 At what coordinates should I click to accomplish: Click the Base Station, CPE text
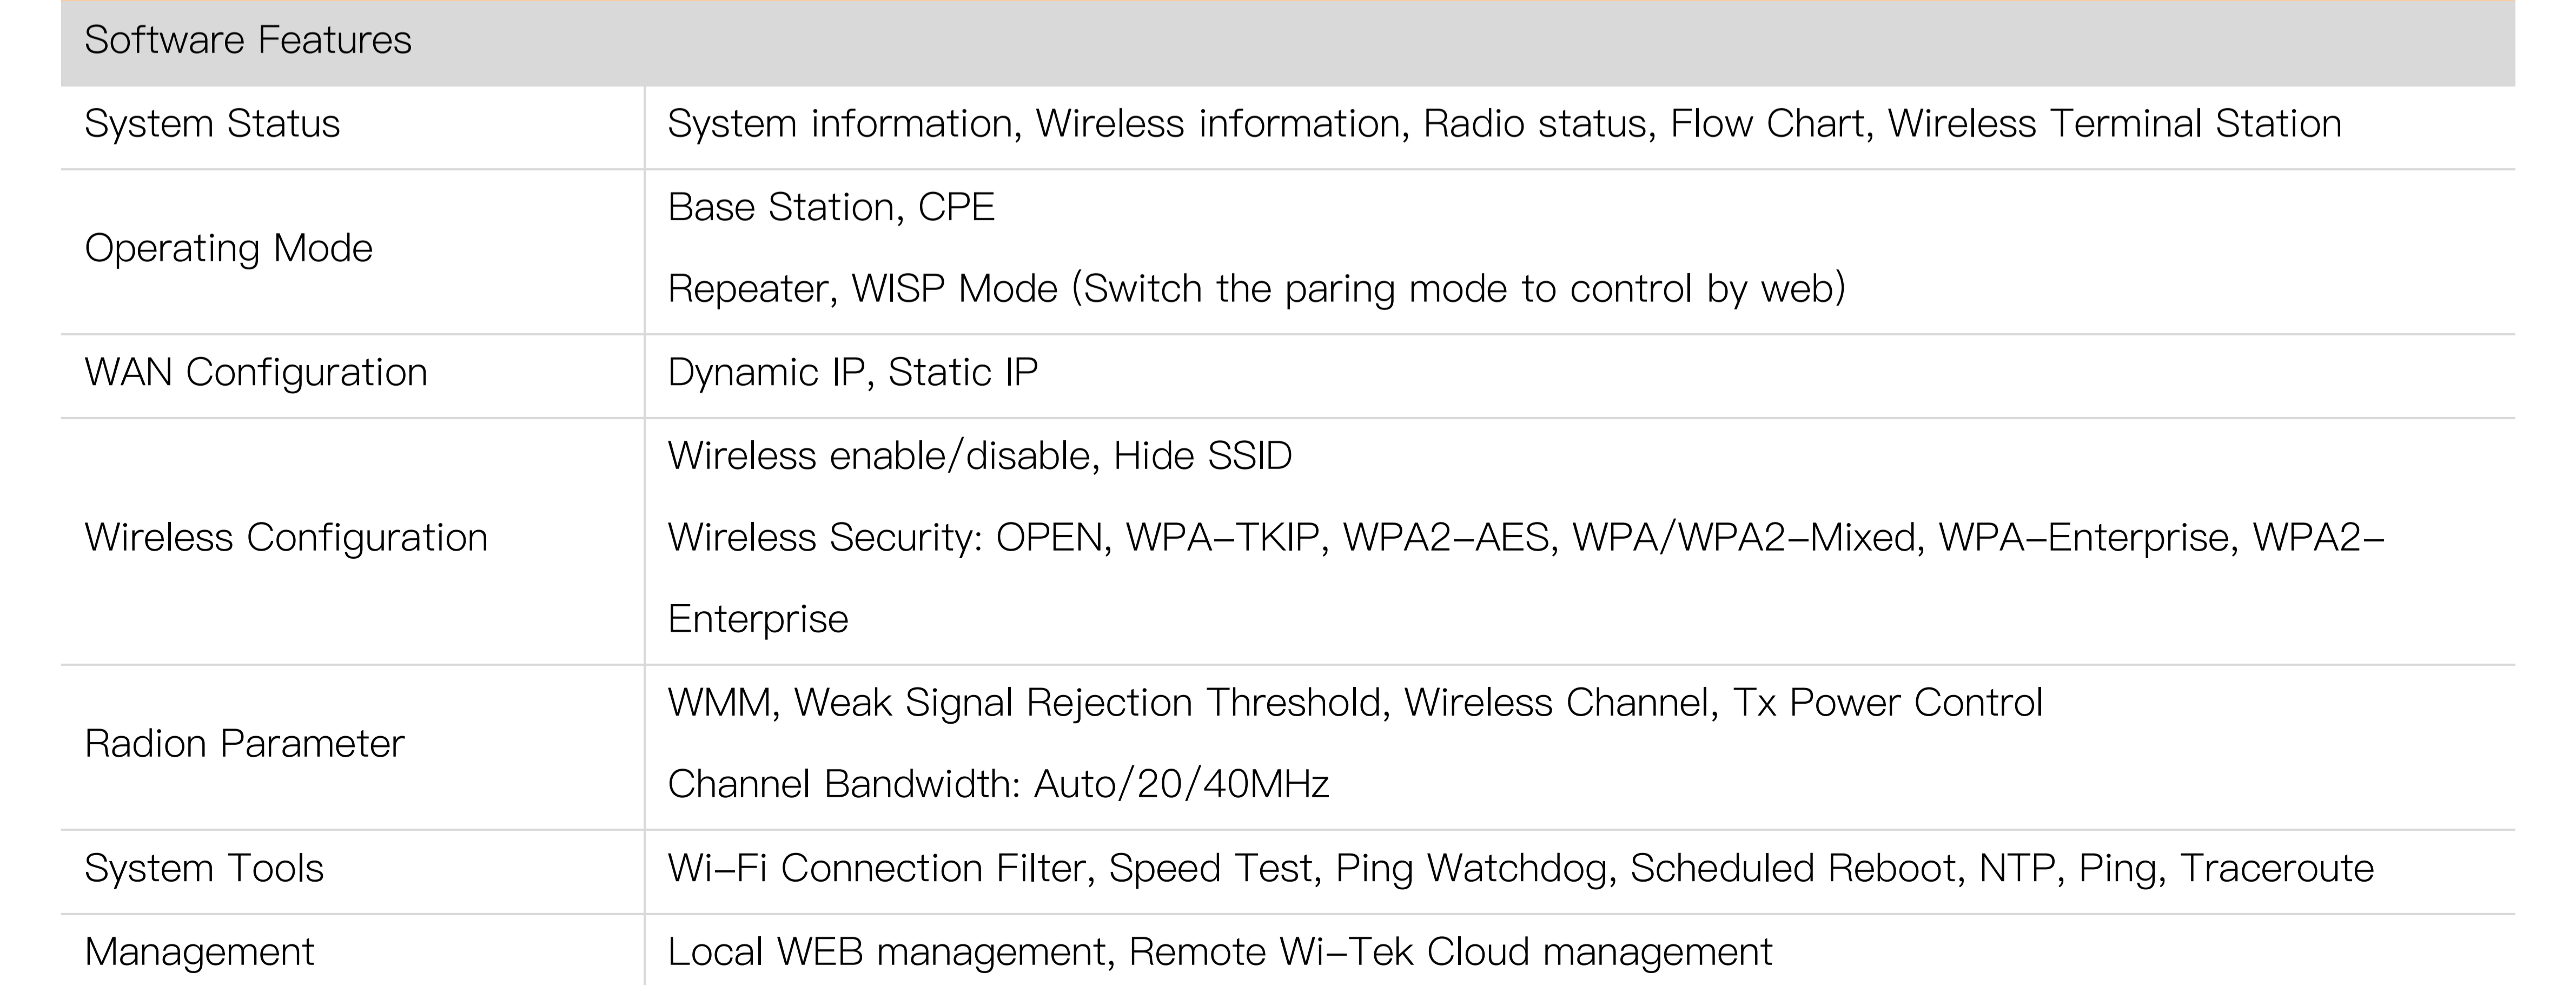pyautogui.click(x=831, y=207)
